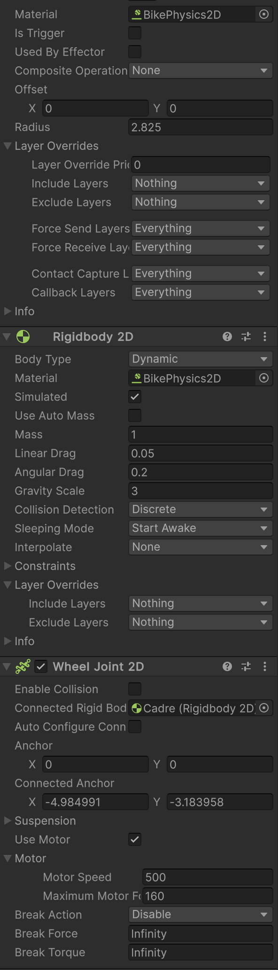This screenshot has width=278, height=970.
Task: Open Rigidbody 2D help reference icon
Action: 227,336
